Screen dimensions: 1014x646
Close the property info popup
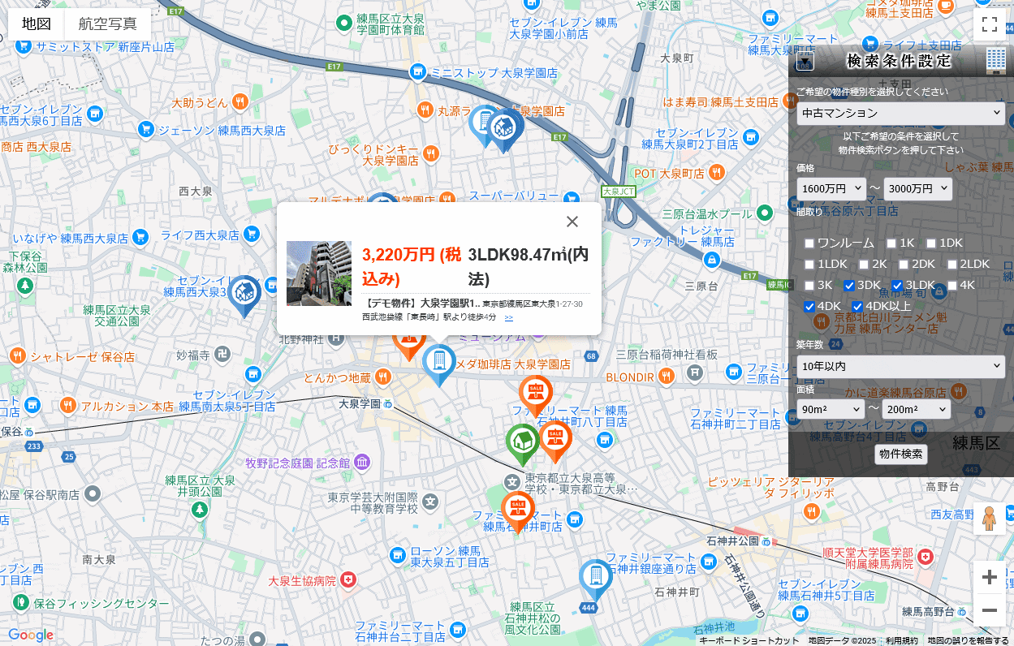572,222
